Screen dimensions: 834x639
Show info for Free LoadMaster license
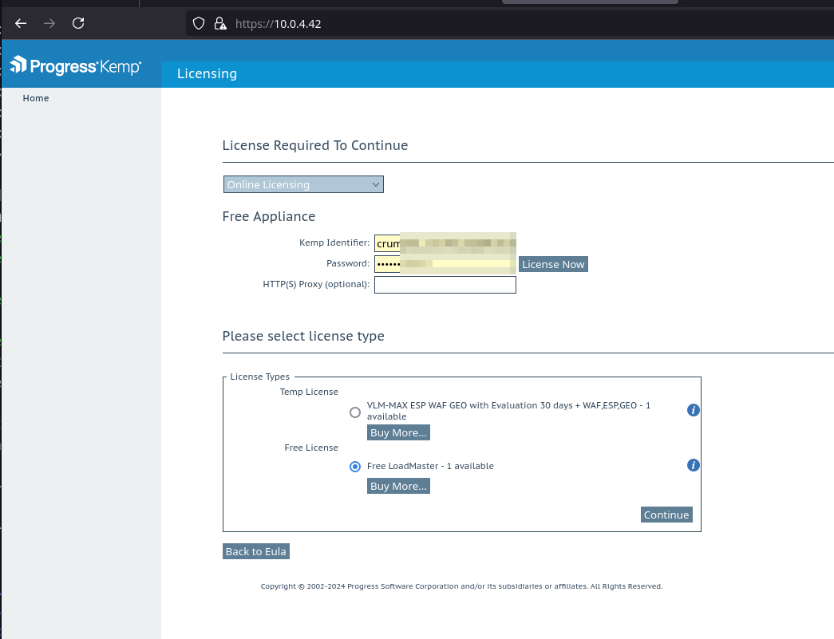(x=694, y=465)
